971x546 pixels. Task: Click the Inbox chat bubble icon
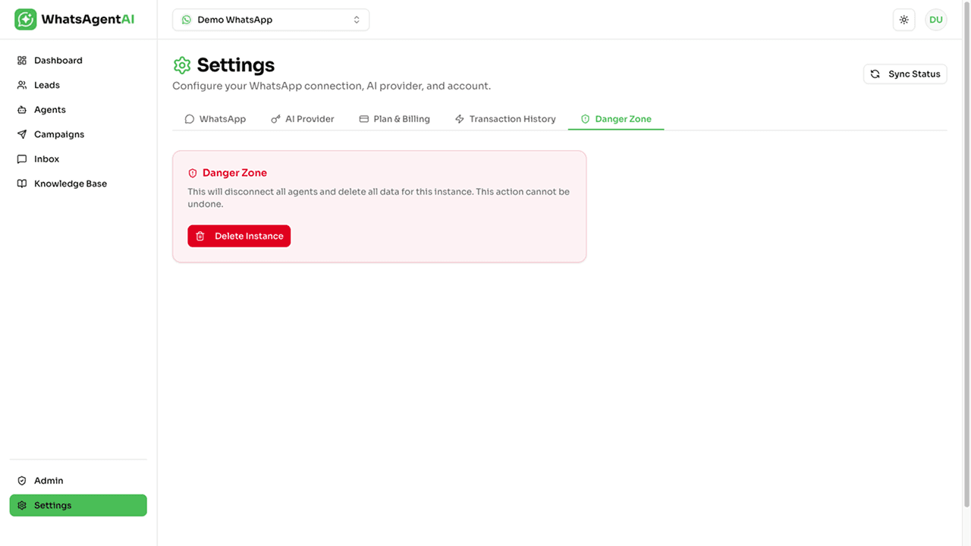[22, 159]
